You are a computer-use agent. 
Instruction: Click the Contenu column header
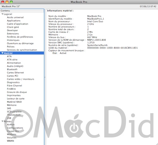22,11
